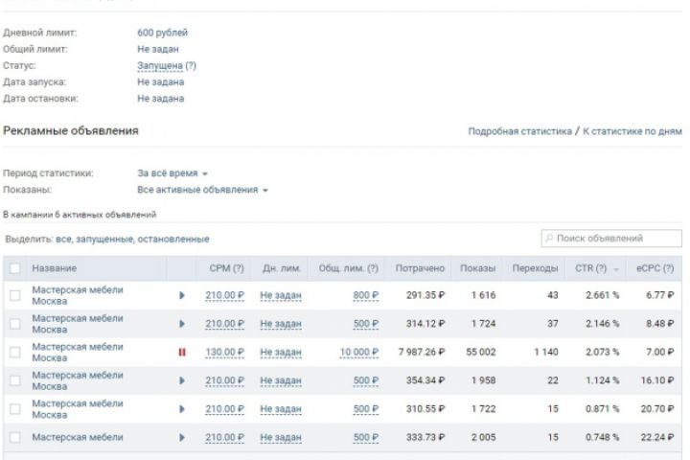
Task: Click the play icon of the 310.55 ₽ ad
Action: pyautogui.click(x=182, y=409)
